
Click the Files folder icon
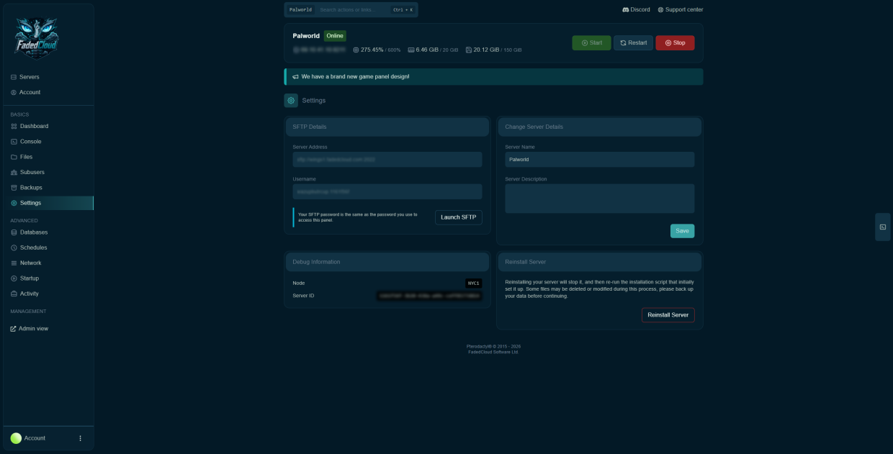click(x=14, y=157)
